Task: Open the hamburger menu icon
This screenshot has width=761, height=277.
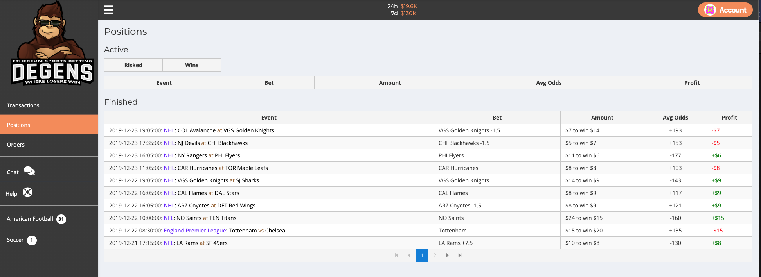Action: pos(108,10)
